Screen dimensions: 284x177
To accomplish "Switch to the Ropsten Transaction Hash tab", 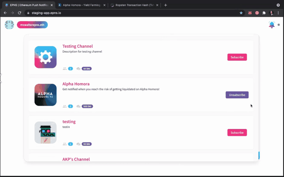I will click(x=133, y=5).
